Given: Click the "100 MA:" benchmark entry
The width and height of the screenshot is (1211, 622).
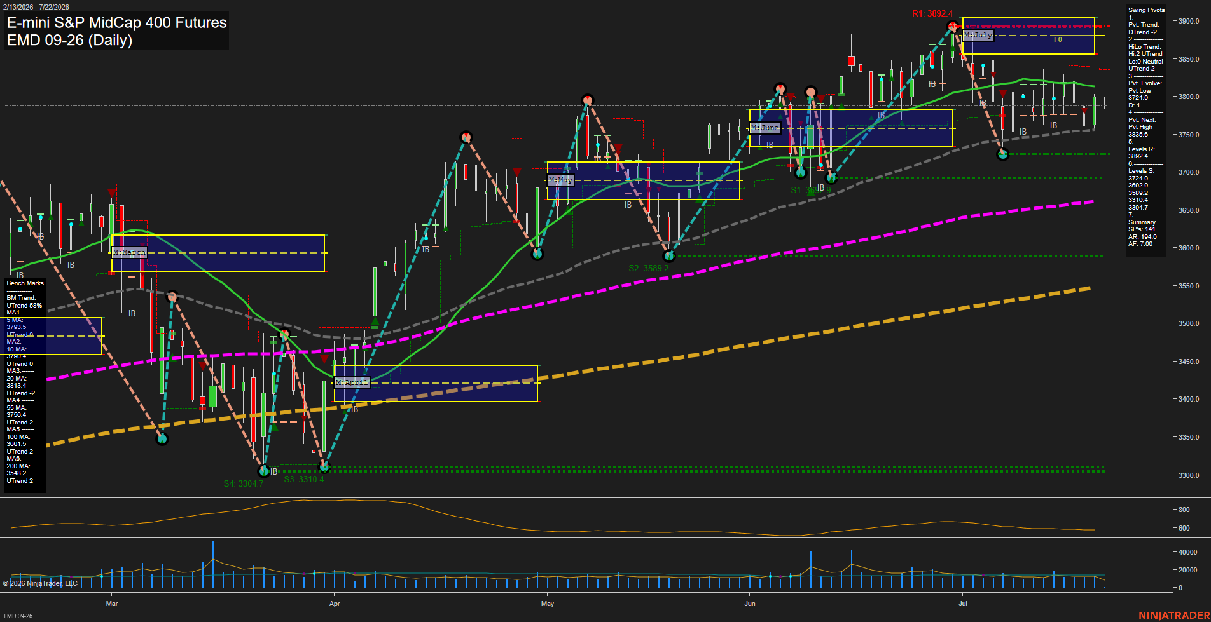Looking at the screenshot, I should (18, 437).
